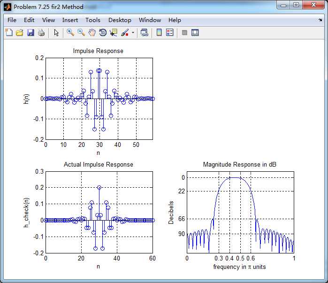Click the 'h(n)' y-axis label
328x283 pixels.
coord(26,99)
